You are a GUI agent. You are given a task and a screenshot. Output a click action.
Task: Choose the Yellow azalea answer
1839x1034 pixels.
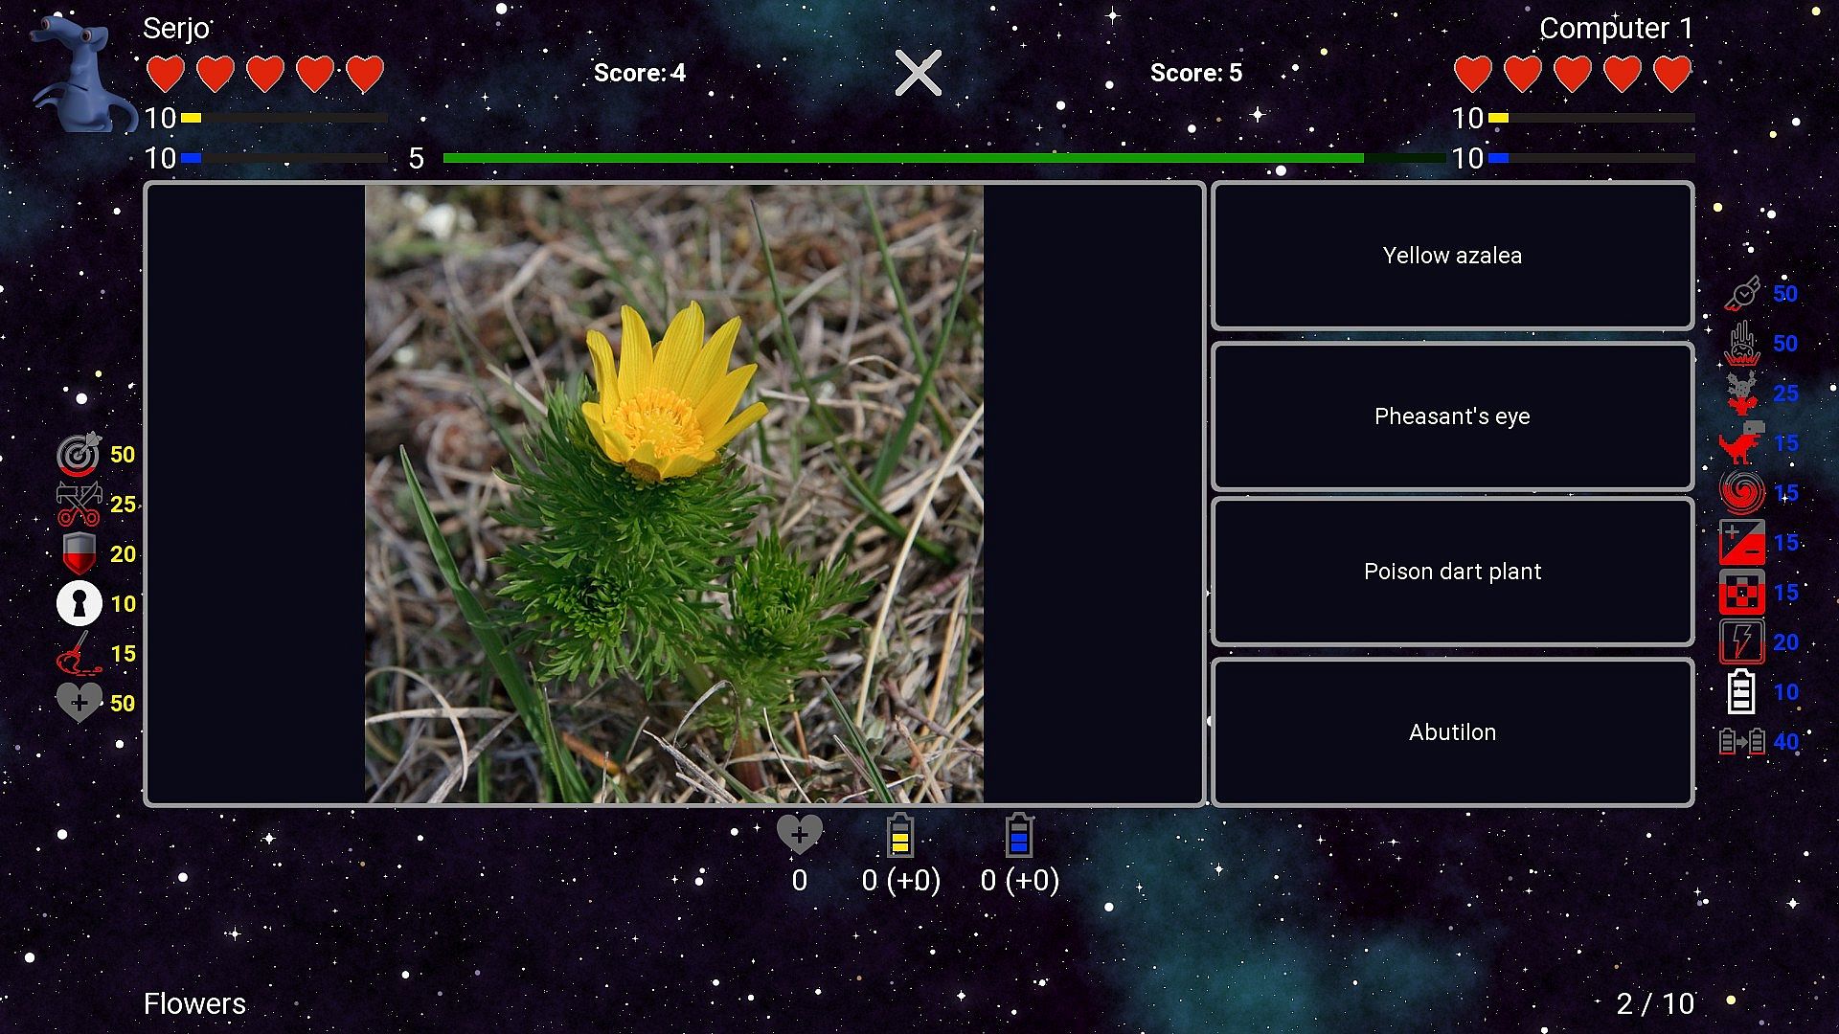tap(1452, 256)
